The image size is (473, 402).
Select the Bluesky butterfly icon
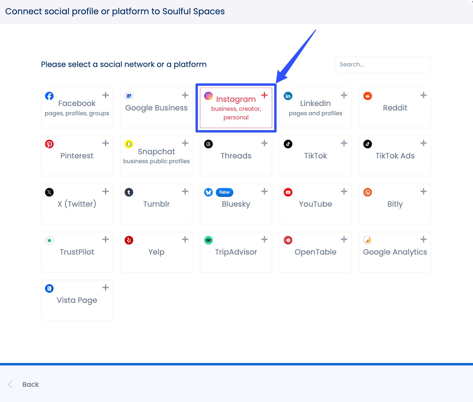pyautogui.click(x=208, y=192)
